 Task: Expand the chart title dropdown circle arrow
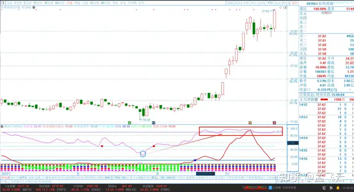pos(34,7)
